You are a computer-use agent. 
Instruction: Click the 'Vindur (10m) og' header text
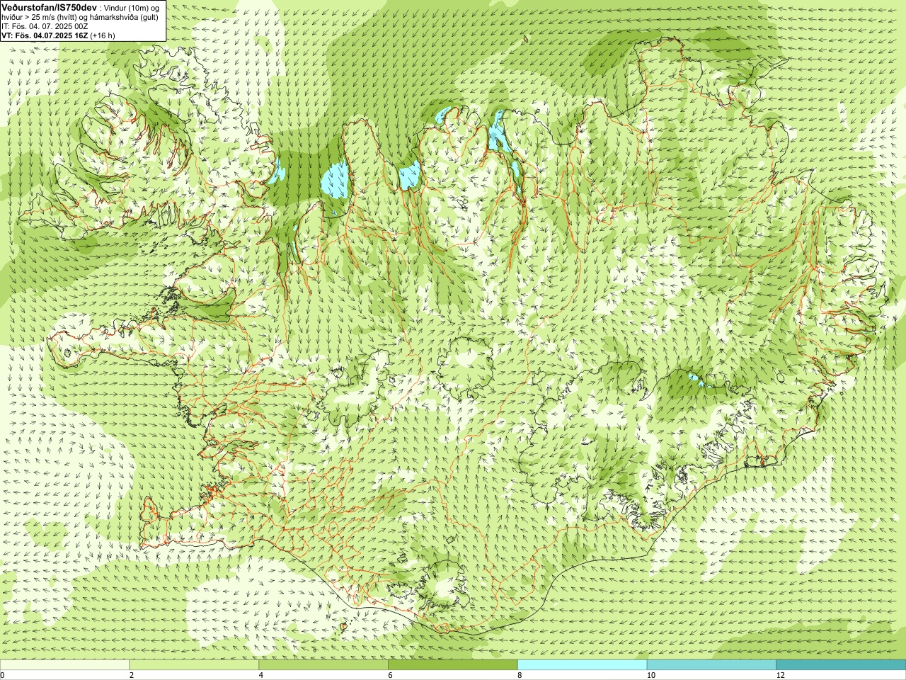click(132, 7)
